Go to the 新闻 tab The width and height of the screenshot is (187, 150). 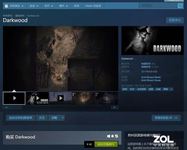[x=77, y=6]
